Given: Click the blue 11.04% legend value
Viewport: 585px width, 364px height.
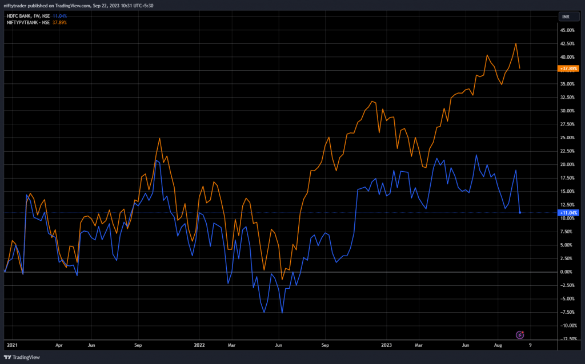Looking at the screenshot, I should click(x=59, y=16).
